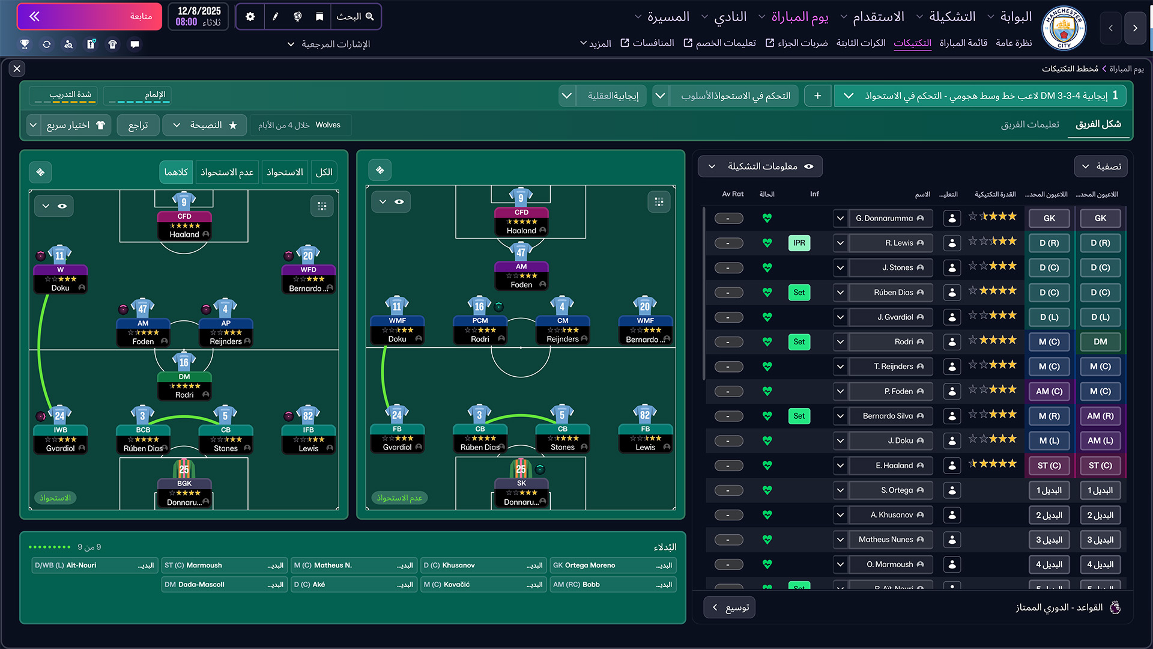
Task: Open Rodri's player profile icon in the list
Action: tap(952, 342)
